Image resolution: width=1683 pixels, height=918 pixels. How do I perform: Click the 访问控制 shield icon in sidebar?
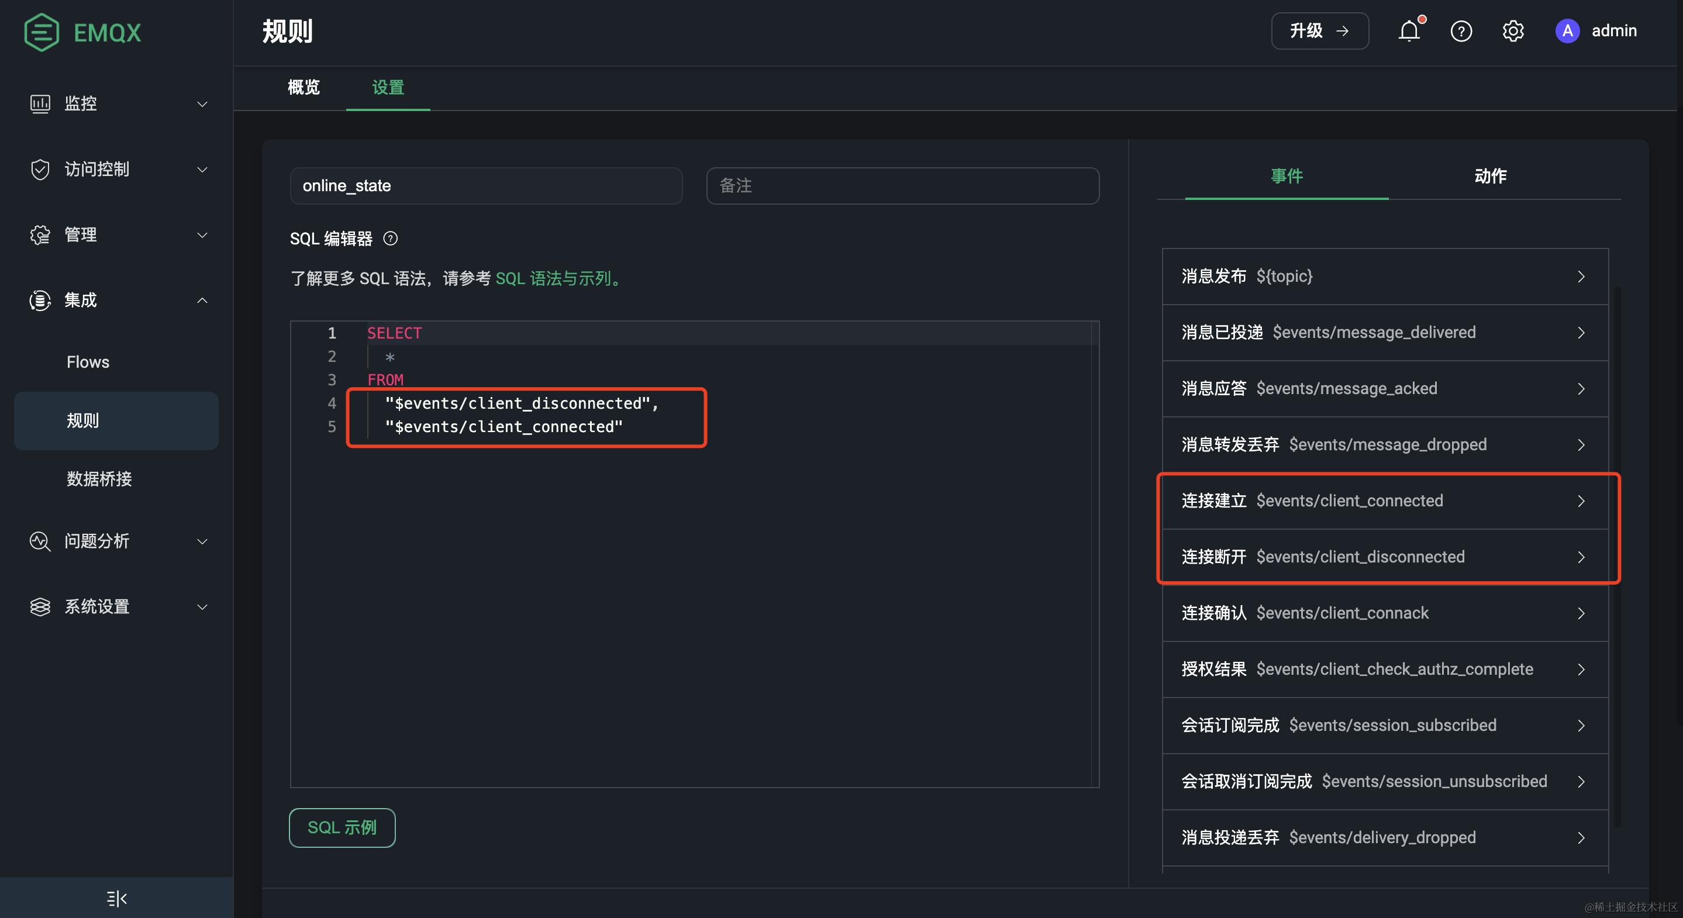(x=40, y=169)
